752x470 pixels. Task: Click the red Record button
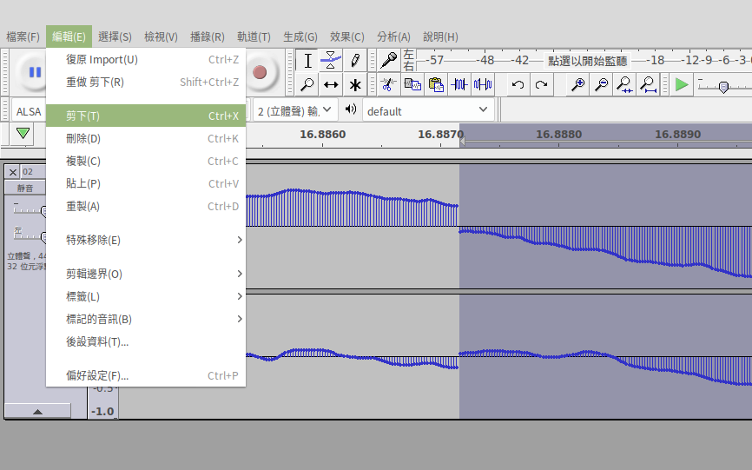[x=260, y=72]
